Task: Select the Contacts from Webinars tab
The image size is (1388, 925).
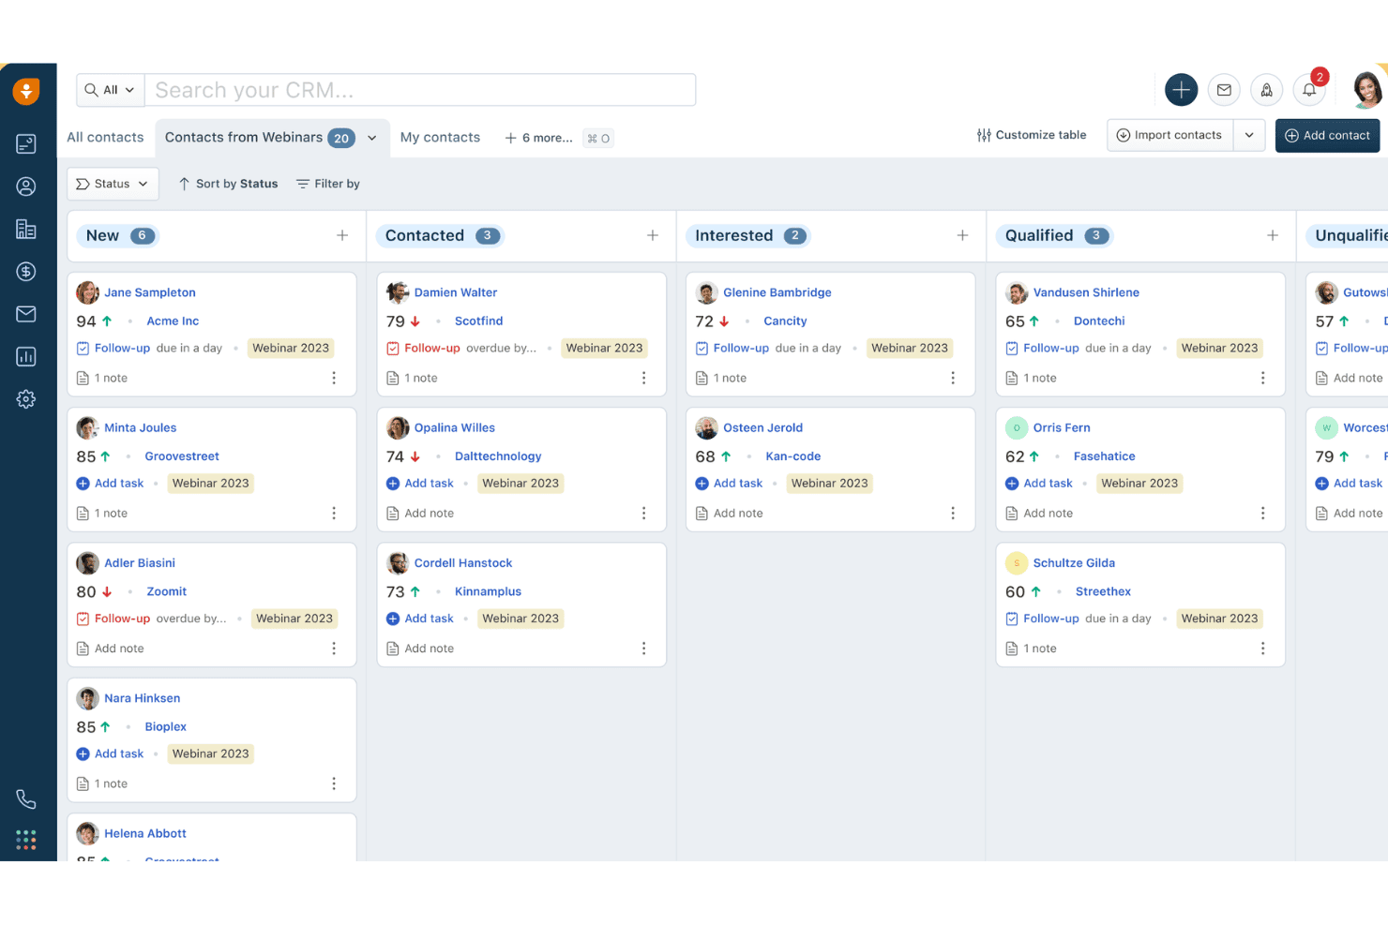Action: (x=244, y=137)
